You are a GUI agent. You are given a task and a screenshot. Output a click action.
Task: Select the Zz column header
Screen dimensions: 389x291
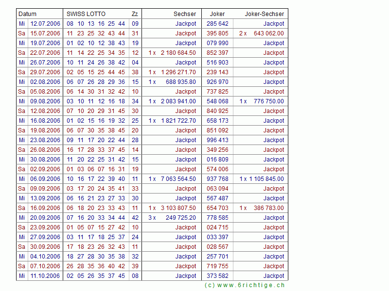(x=135, y=14)
